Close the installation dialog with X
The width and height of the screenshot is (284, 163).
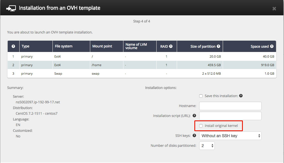(x=274, y=9)
